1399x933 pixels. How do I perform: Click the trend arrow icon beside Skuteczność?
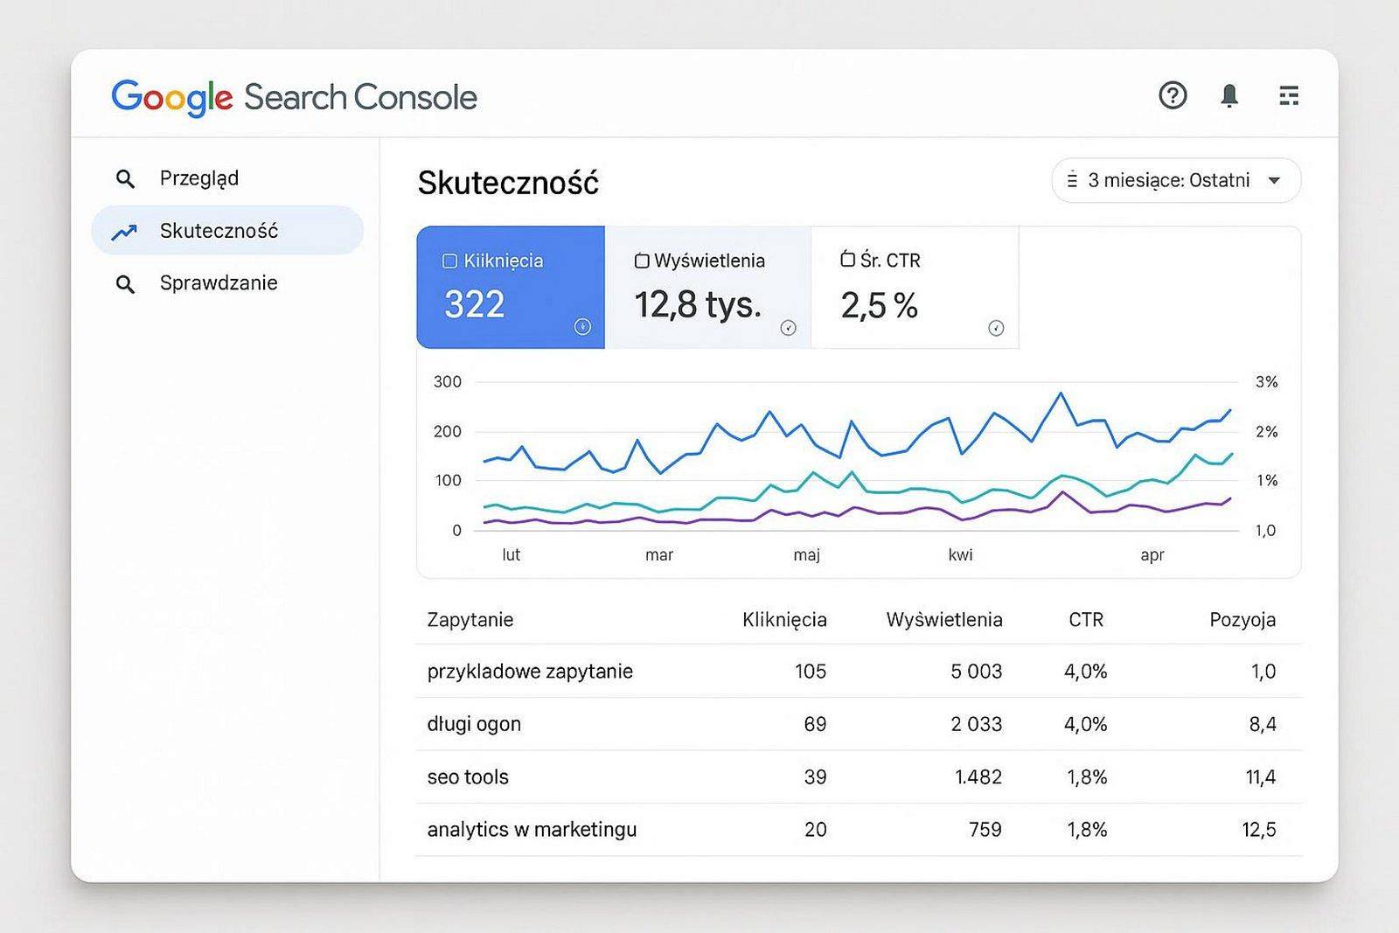(x=124, y=232)
